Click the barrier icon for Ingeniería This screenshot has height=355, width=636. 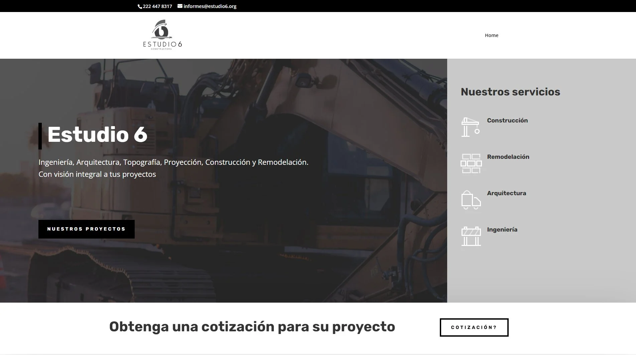tap(471, 236)
